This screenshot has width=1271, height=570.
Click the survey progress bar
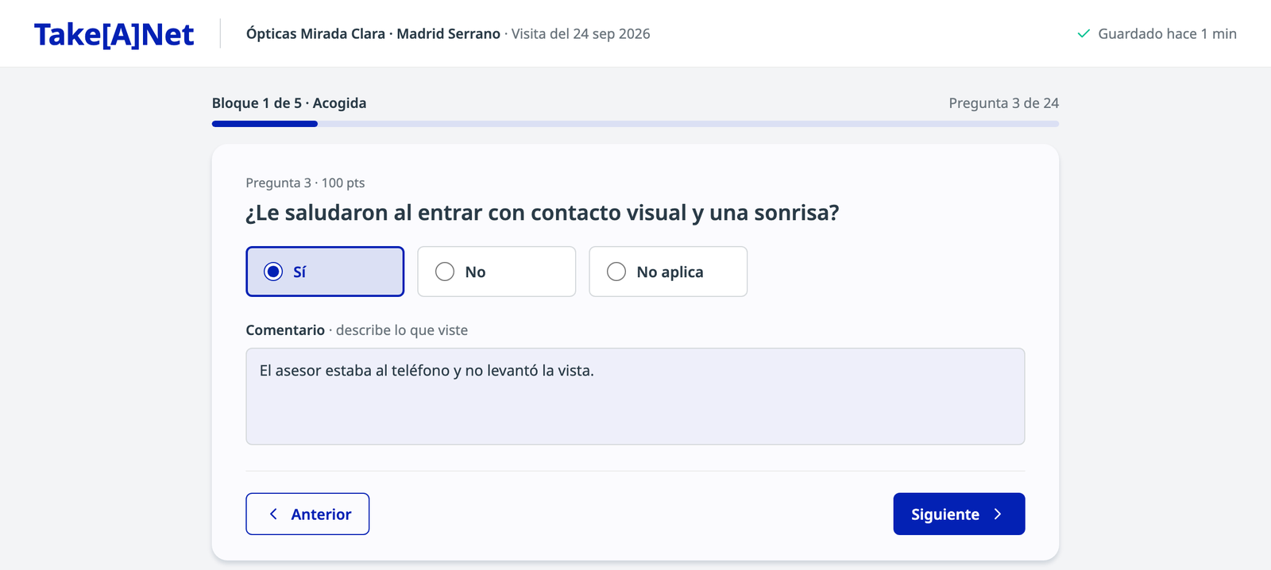[x=635, y=124]
